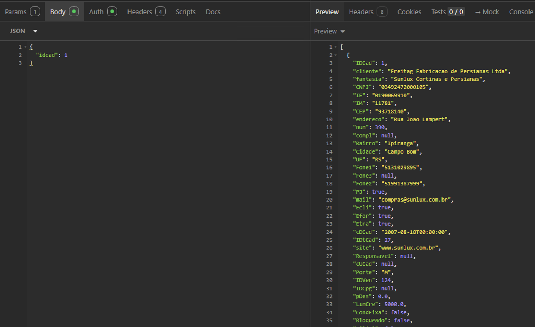Open the Docs tab
Image resolution: width=535 pixels, height=327 pixels.
(213, 12)
